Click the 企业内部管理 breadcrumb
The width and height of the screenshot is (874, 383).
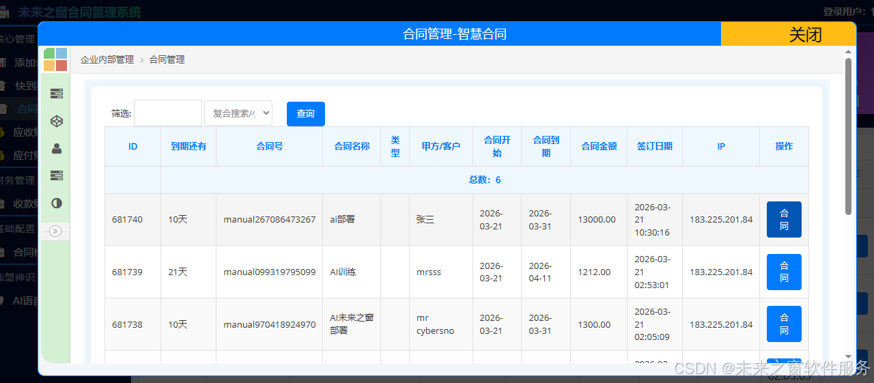point(107,59)
